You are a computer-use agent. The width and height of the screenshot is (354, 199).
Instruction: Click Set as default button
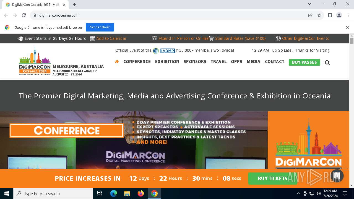100,27
